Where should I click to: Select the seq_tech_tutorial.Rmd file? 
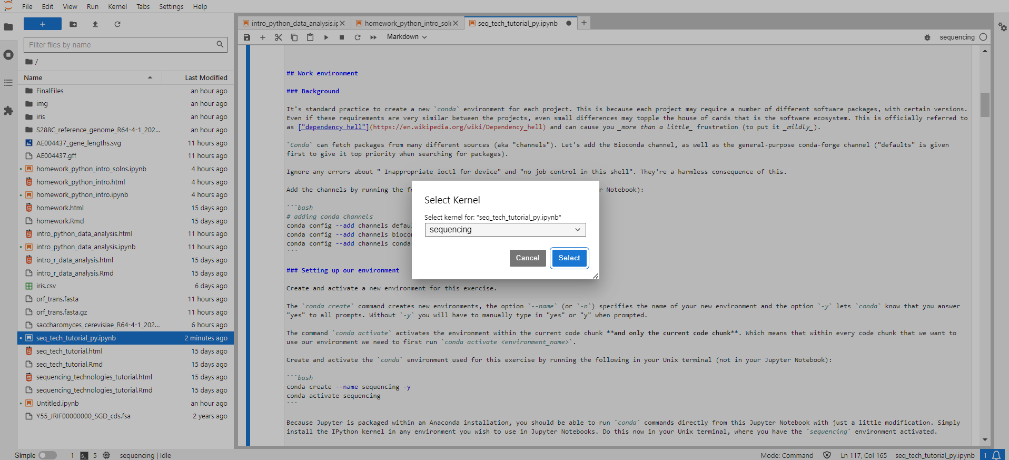125,365
